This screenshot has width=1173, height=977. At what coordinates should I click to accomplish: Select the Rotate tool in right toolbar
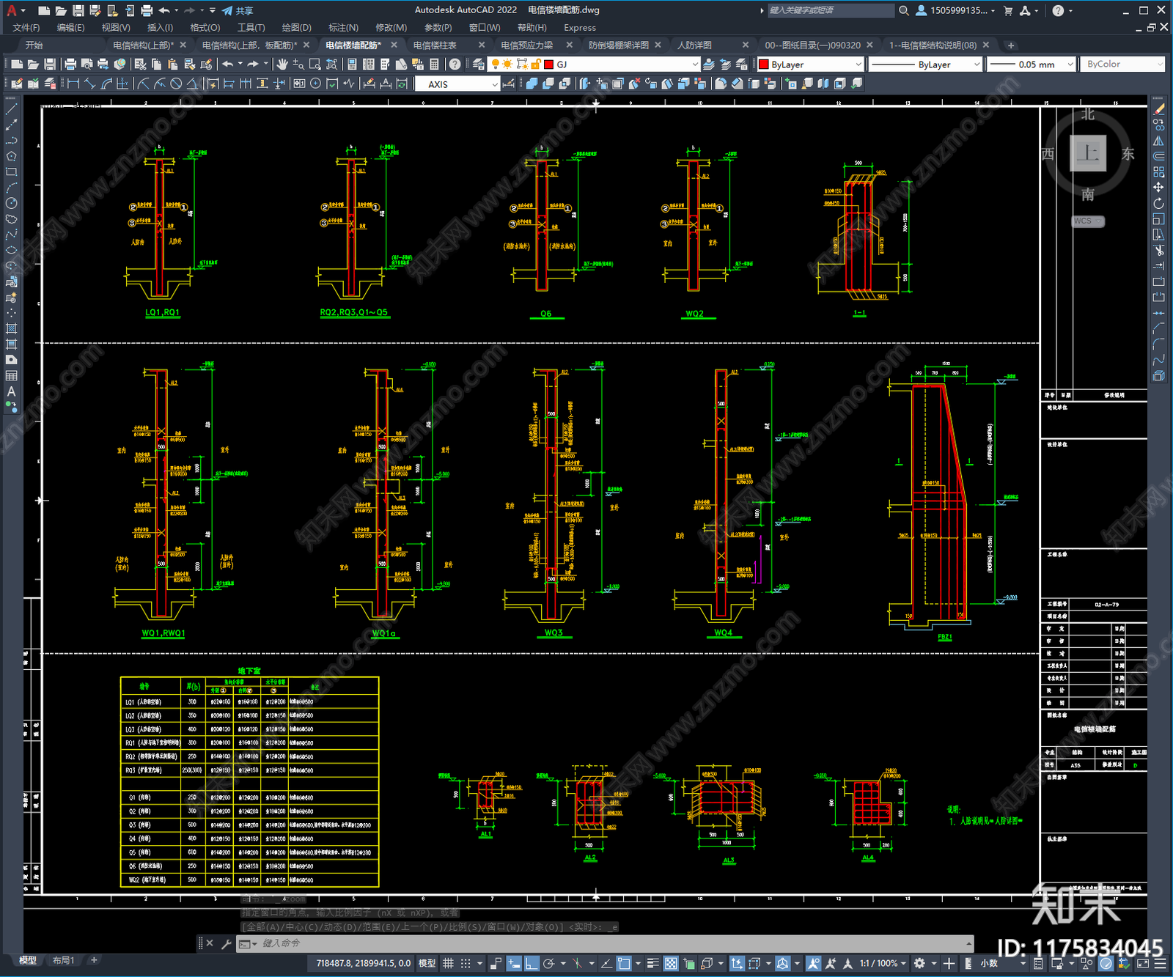point(1159,203)
